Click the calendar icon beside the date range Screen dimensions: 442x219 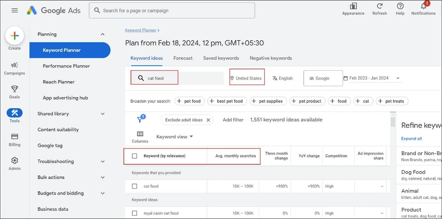[345, 78]
